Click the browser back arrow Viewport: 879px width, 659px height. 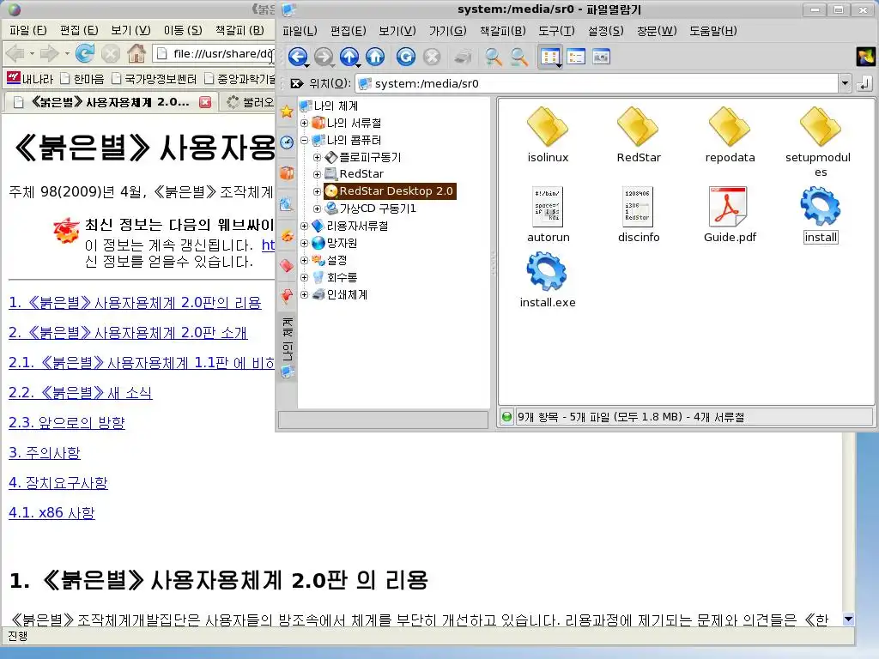15,54
